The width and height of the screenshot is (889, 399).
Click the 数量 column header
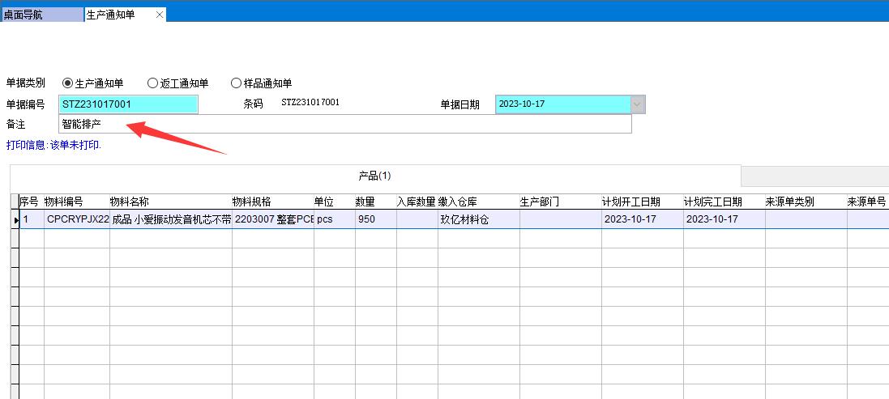coord(374,202)
